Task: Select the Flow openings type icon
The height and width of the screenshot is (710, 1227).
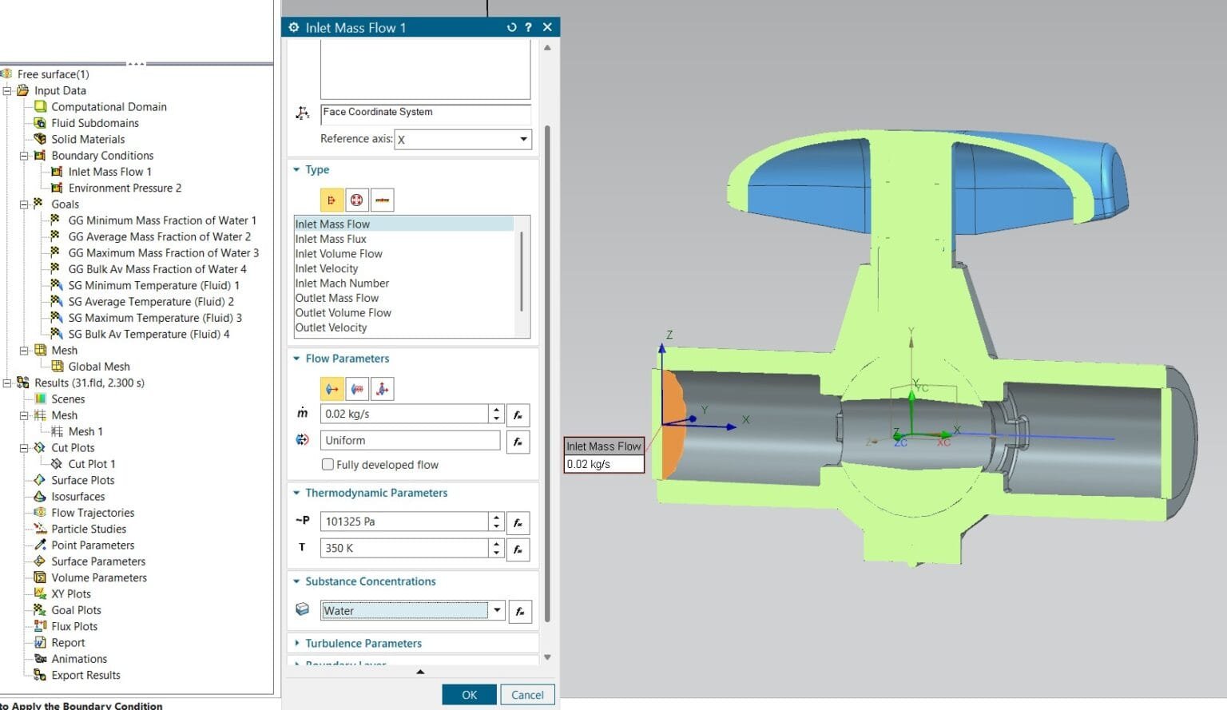Action: (x=332, y=200)
